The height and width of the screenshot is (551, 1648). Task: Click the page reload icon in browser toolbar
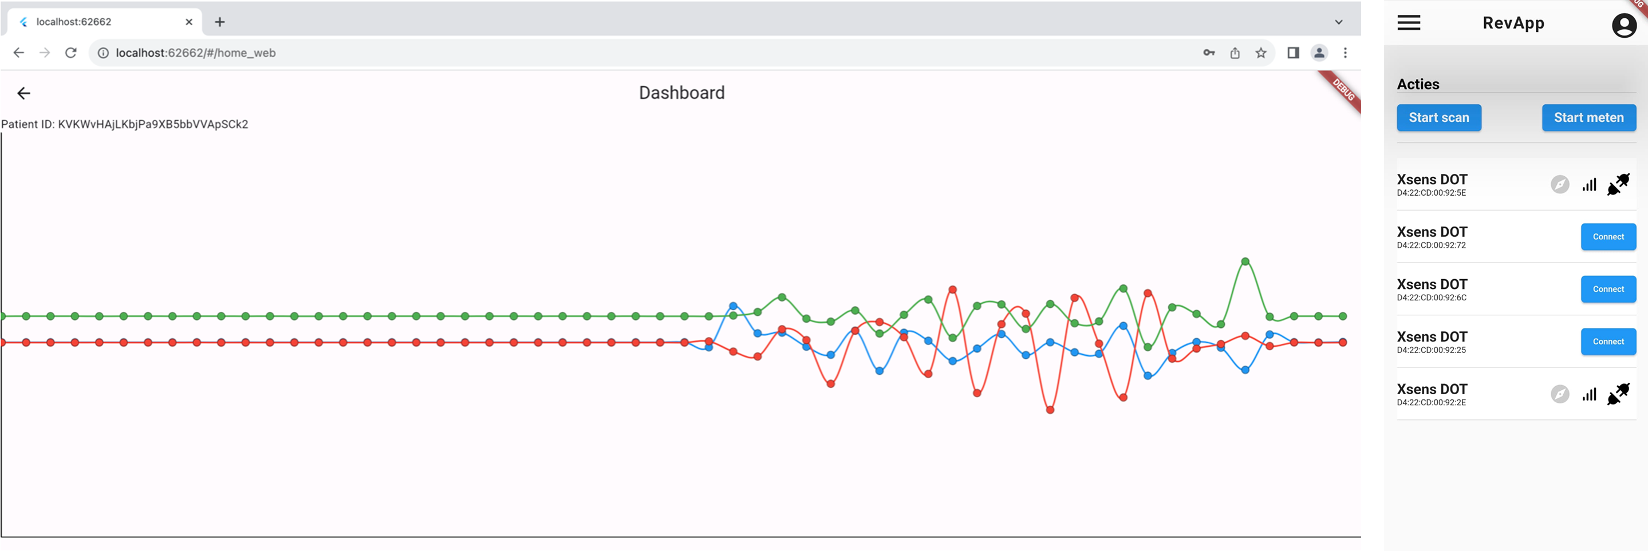[70, 53]
